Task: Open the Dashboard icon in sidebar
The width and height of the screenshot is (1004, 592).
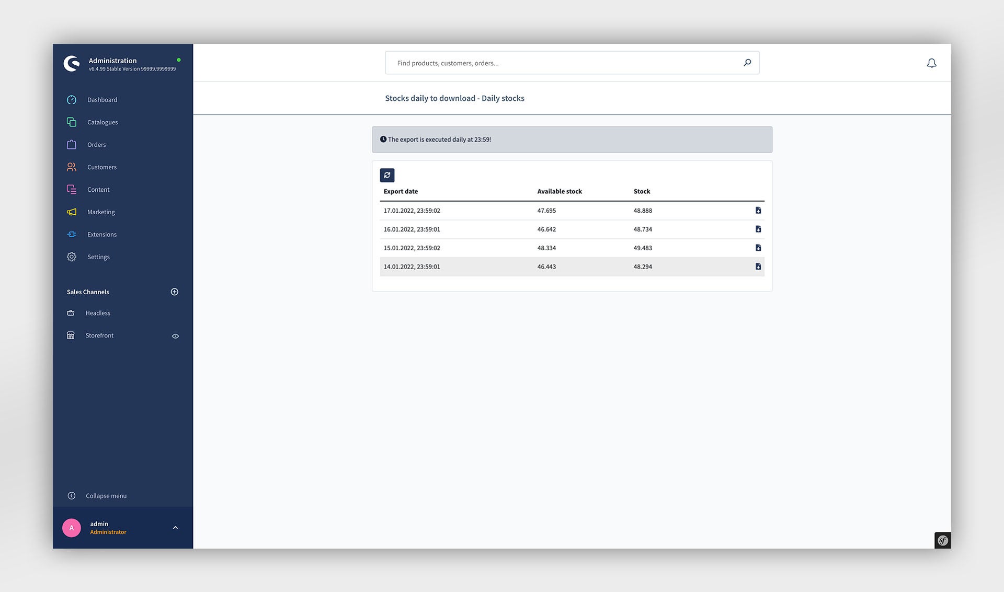Action: tap(72, 100)
